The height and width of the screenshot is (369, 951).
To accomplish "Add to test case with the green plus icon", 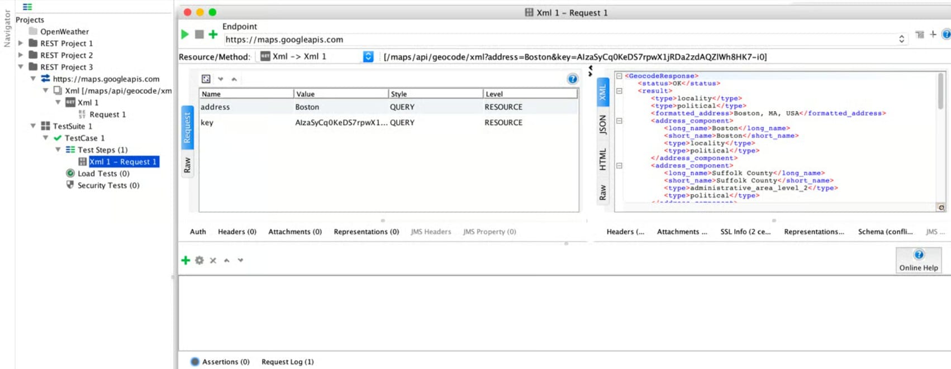I will coord(213,35).
